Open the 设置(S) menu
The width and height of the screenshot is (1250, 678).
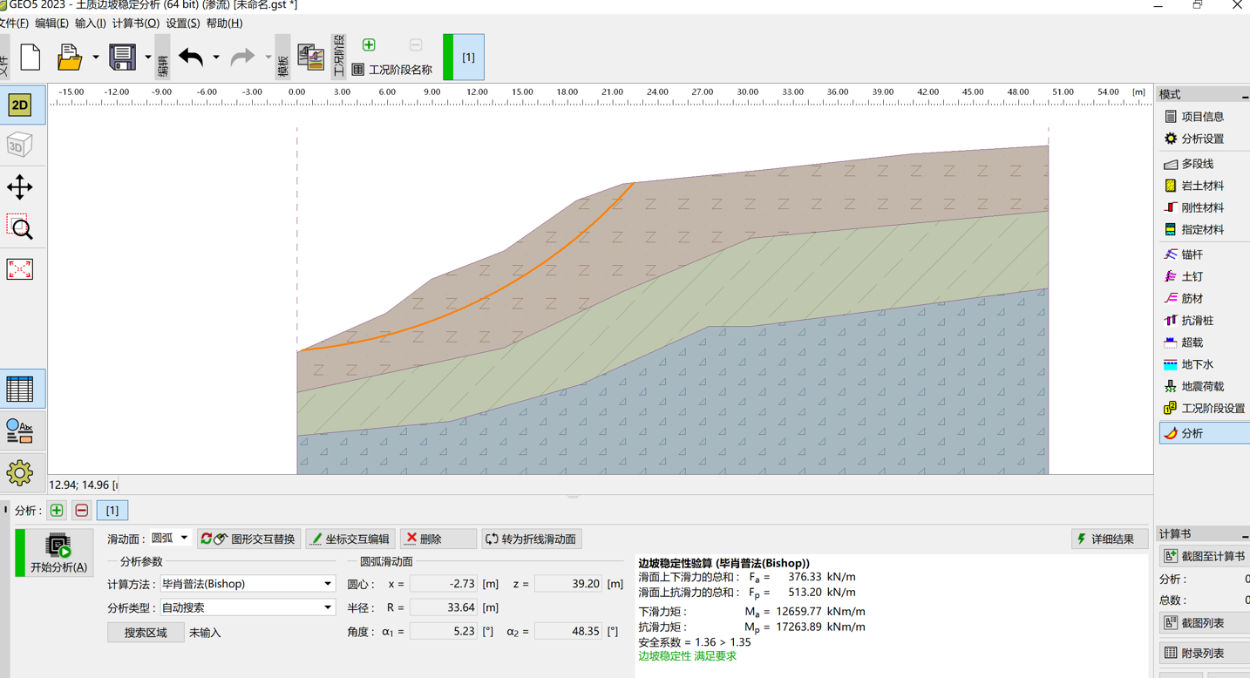(x=183, y=24)
